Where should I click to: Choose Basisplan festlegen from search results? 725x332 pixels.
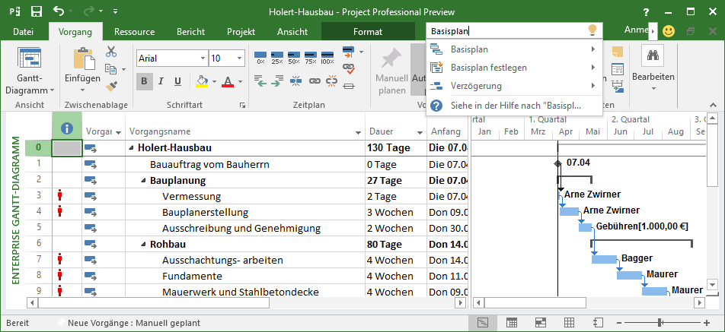pyautogui.click(x=514, y=68)
